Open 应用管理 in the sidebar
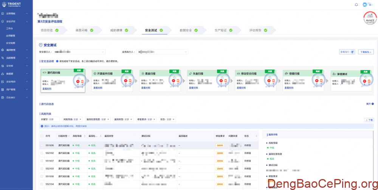378x190 pixels. coord(11,36)
